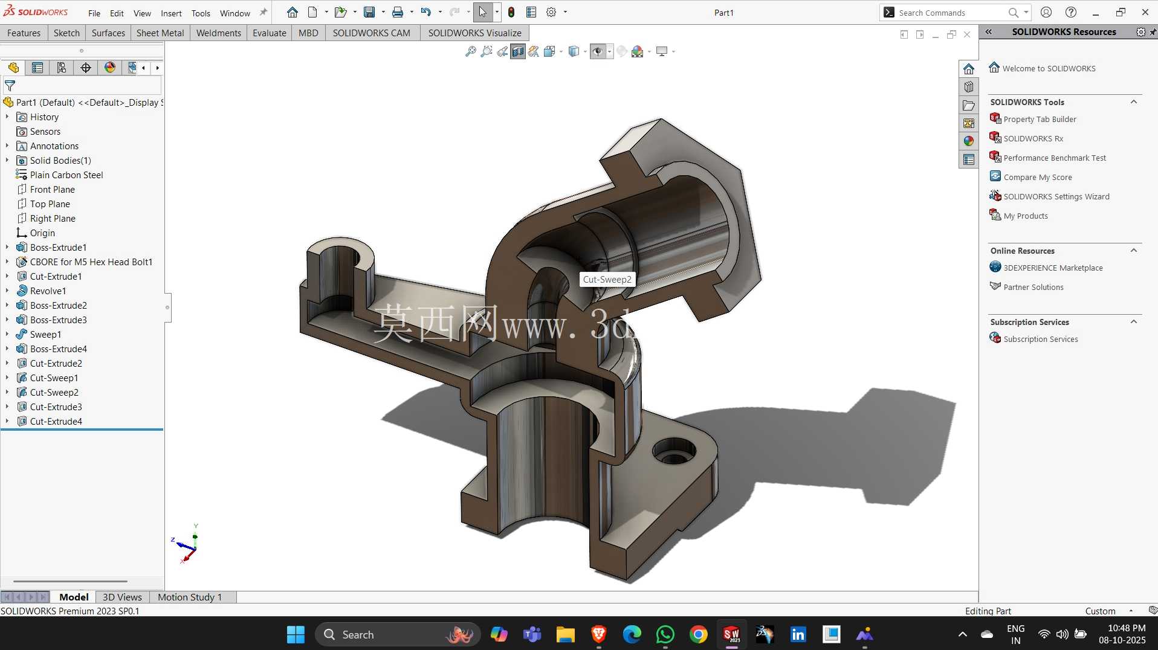Launch Performance Benchmark Test
Screen dimensions: 1158x650
point(1055,158)
